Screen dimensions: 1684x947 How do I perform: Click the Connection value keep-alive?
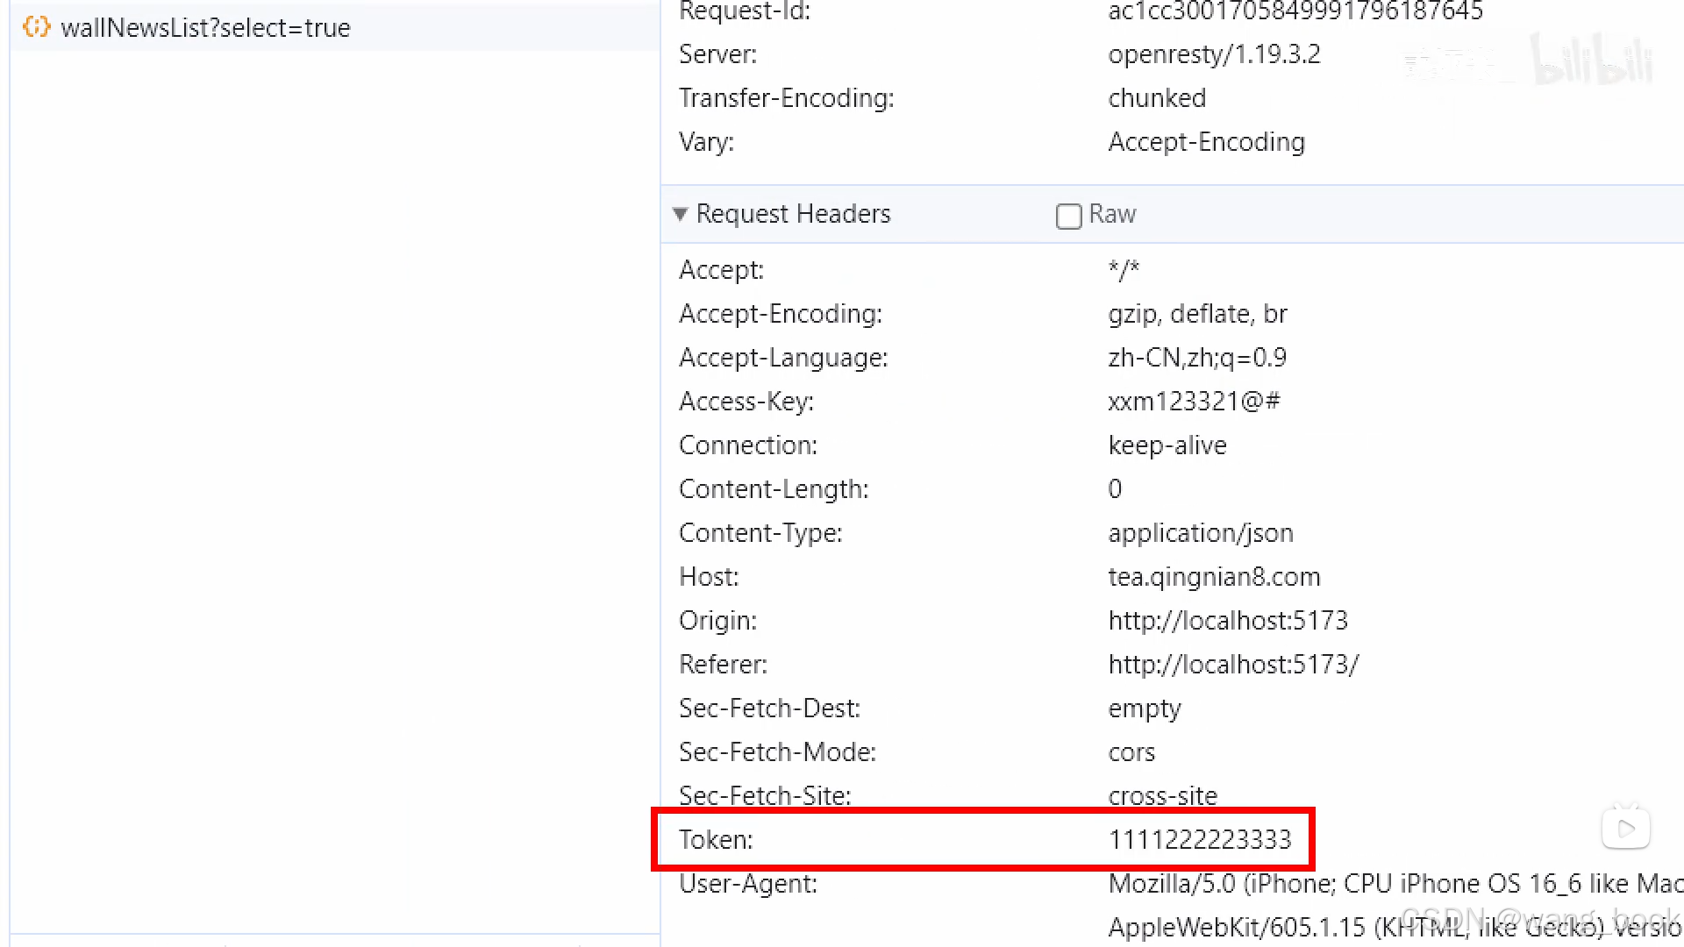[x=1167, y=445]
